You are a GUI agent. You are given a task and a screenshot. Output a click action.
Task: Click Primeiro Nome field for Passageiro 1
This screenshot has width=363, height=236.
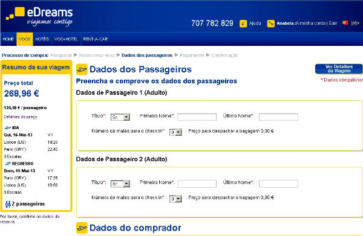pyautogui.click(x=197, y=117)
